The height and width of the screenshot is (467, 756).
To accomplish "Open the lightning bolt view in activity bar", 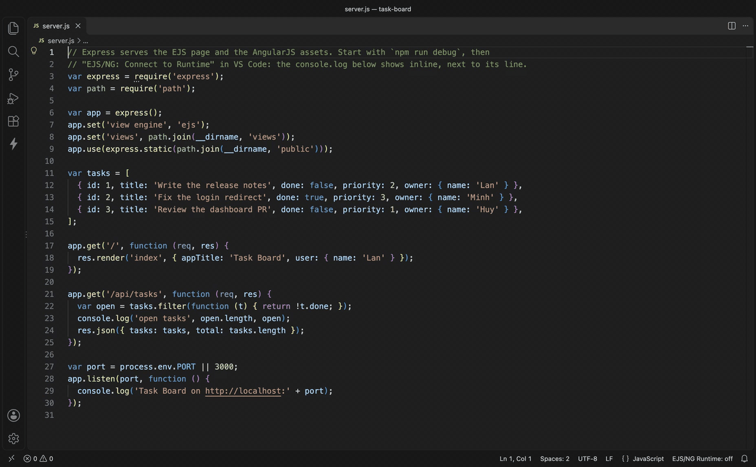I will point(13,144).
